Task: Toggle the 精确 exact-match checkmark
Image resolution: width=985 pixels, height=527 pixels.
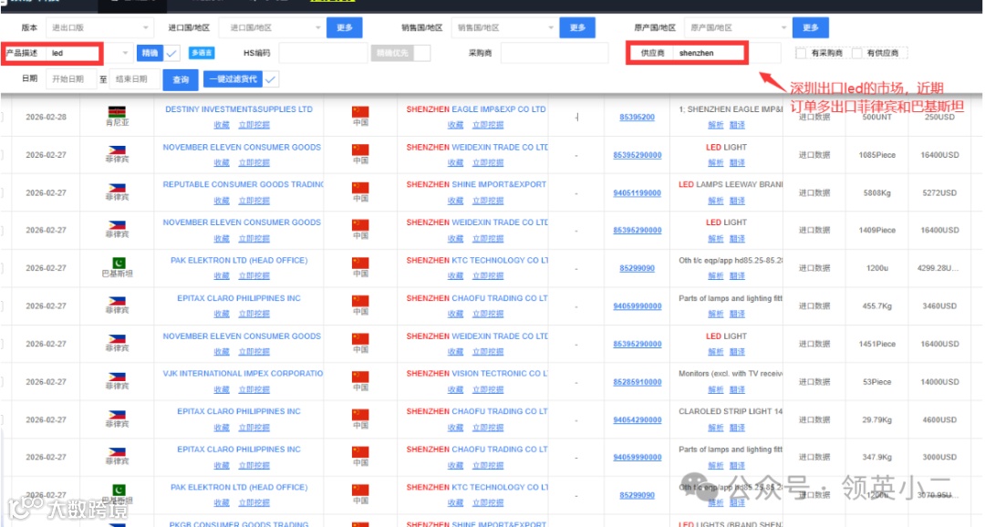Action: (171, 54)
